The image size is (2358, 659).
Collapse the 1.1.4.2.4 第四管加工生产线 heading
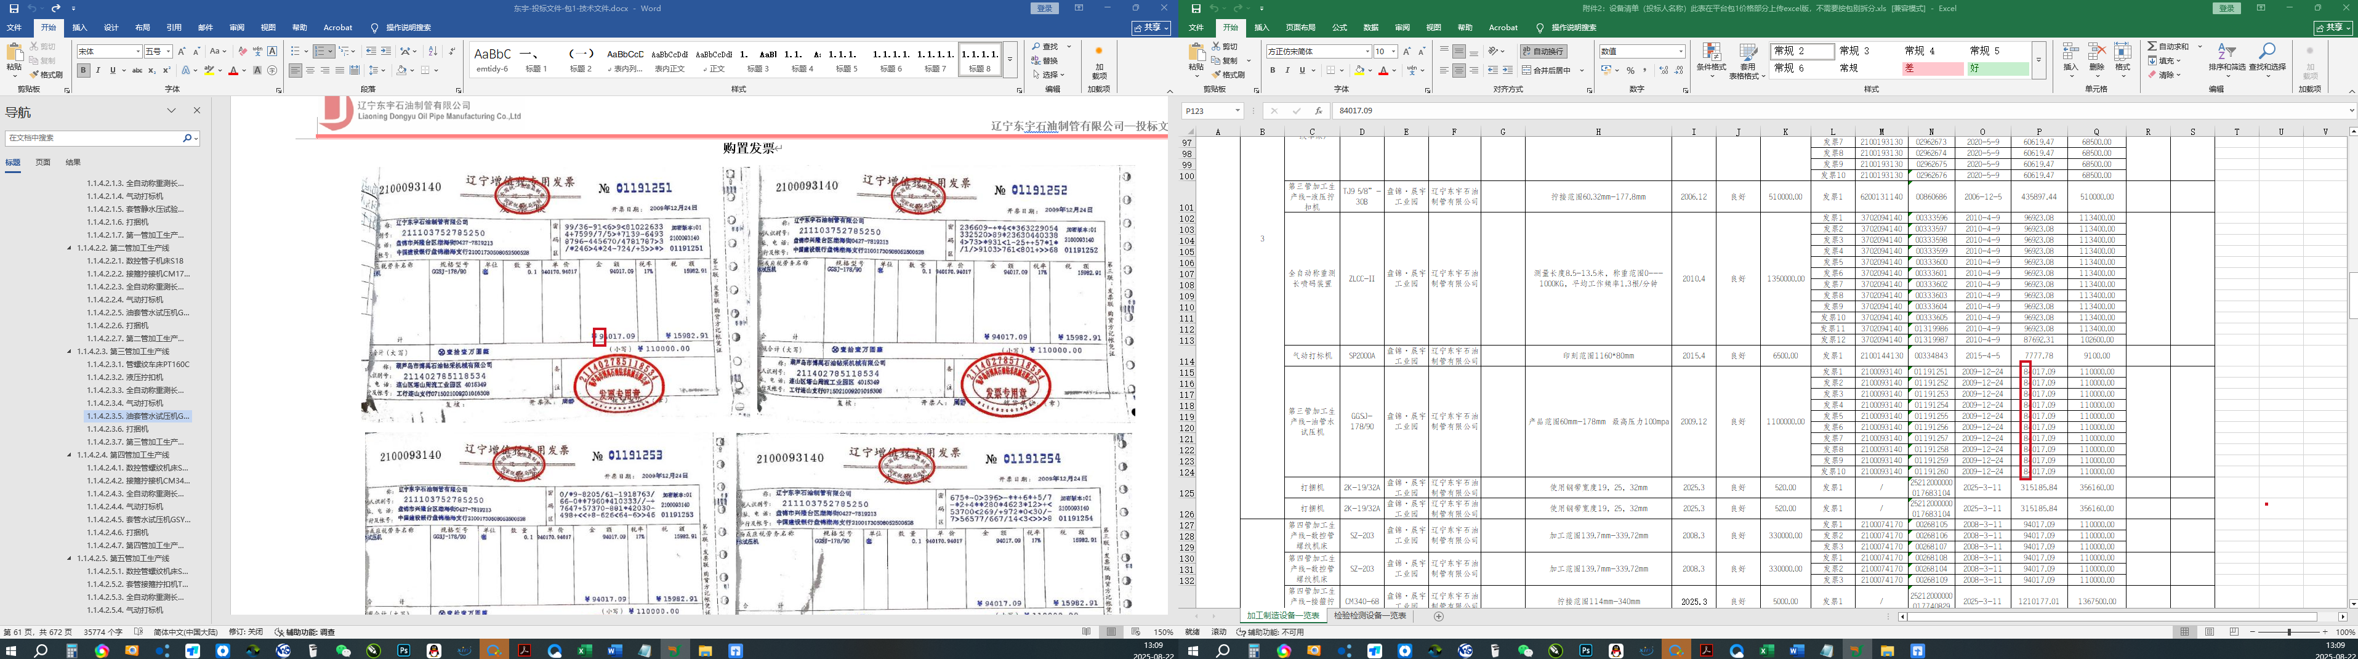(x=70, y=455)
